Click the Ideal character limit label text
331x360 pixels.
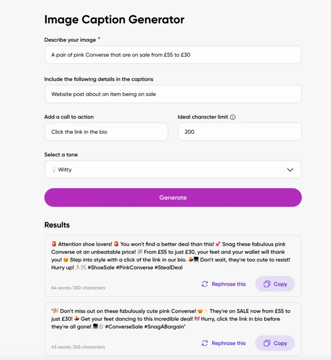(203, 117)
